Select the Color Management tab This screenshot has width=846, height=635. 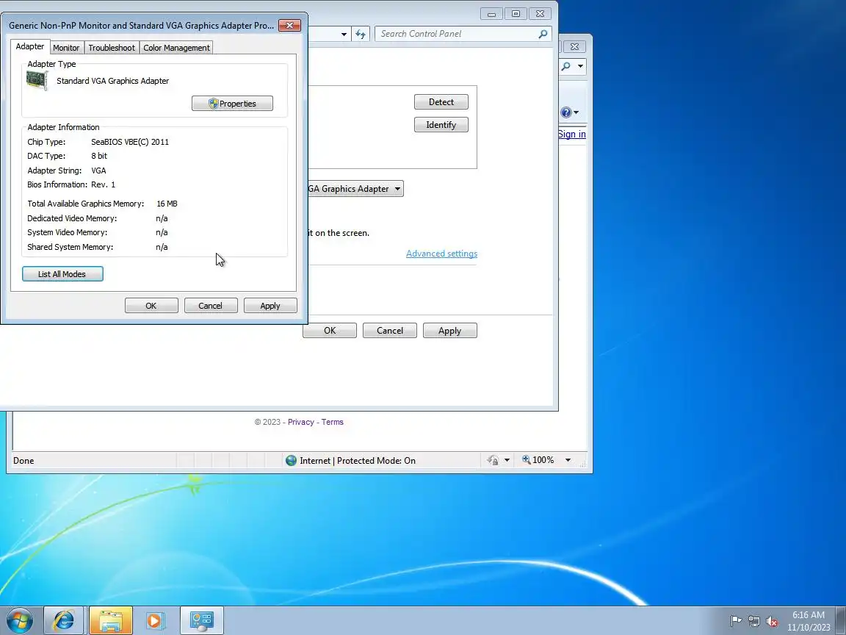coord(176,48)
